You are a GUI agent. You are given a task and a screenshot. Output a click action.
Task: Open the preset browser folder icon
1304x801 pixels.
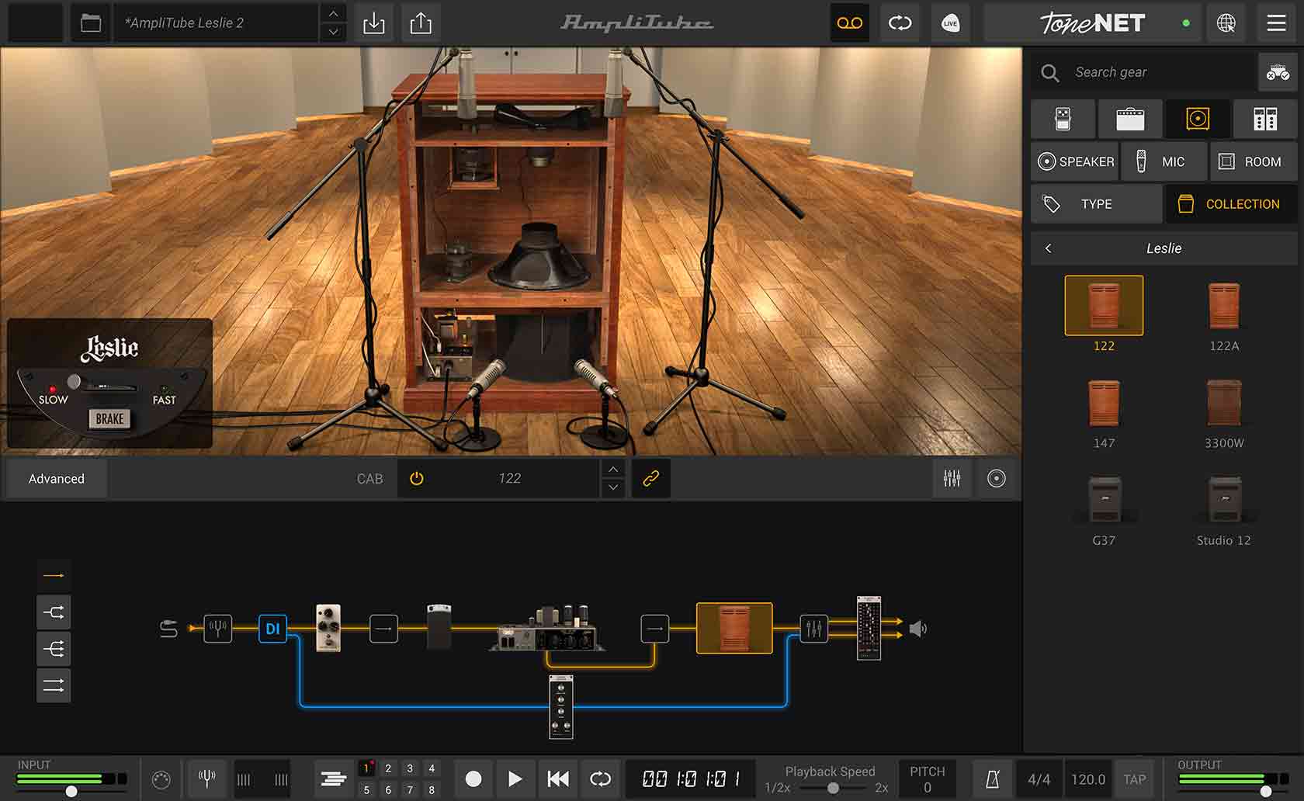click(91, 23)
